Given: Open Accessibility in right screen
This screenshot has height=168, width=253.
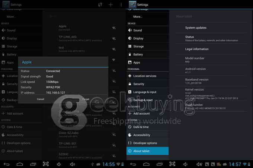Looking at the screenshot, I should (148, 135).
